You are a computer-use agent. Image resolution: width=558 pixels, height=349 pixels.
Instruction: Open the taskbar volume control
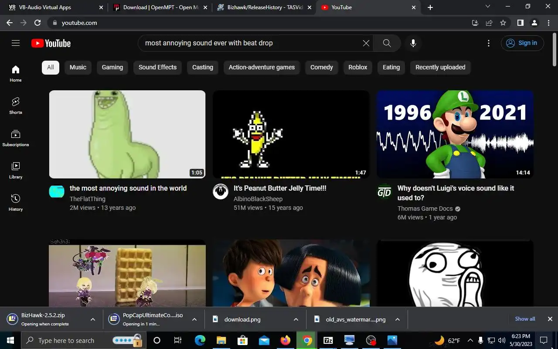pos(501,340)
